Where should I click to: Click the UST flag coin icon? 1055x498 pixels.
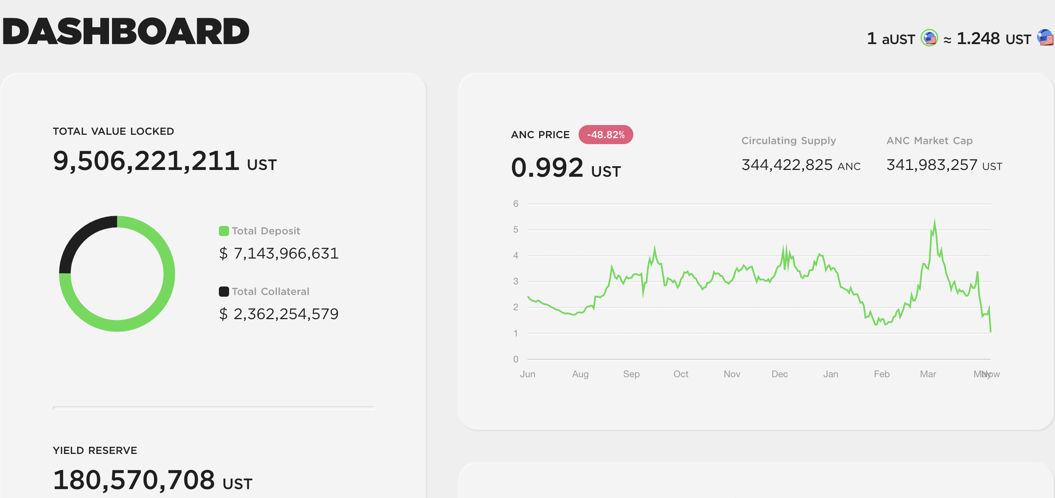(x=1046, y=38)
